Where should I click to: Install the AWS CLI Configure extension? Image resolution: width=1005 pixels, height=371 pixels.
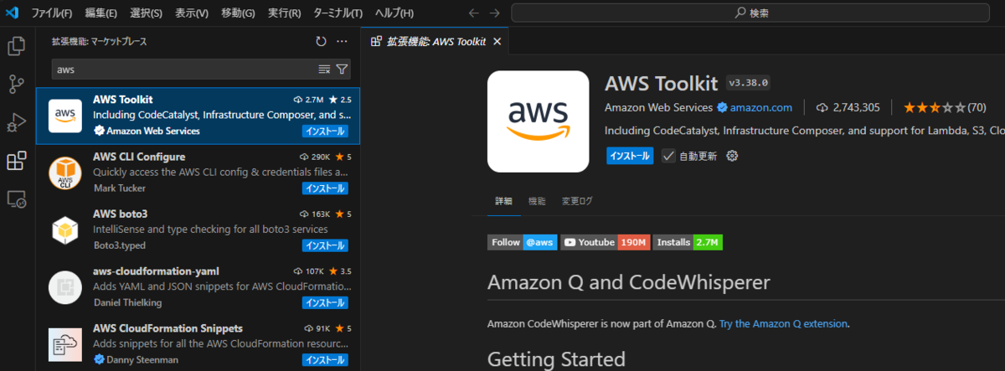(324, 188)
